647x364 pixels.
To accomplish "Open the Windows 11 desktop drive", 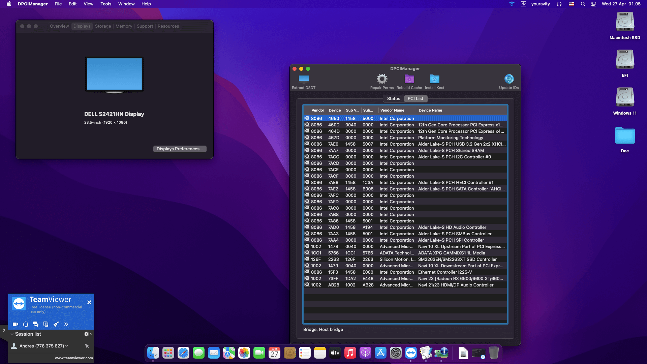I will 625,101.
